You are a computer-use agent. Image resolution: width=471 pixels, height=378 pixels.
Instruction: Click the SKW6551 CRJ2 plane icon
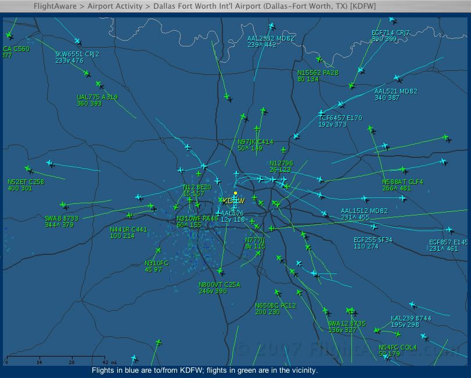coord(77,41)
